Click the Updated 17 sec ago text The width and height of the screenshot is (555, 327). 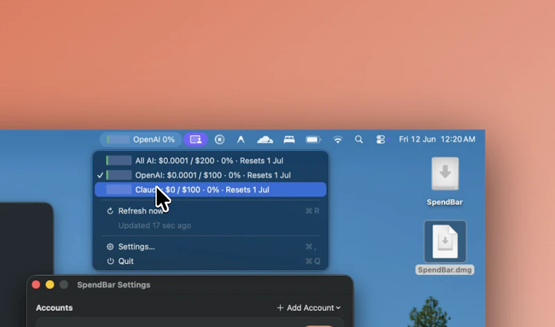(x=154, y=226)
